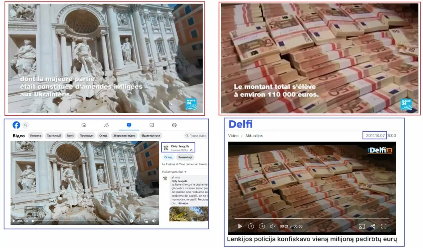Skip forward 15 seconds in Delfi video
The width and height of the screenshot is (423, 248).
click(x=262, y=226)
